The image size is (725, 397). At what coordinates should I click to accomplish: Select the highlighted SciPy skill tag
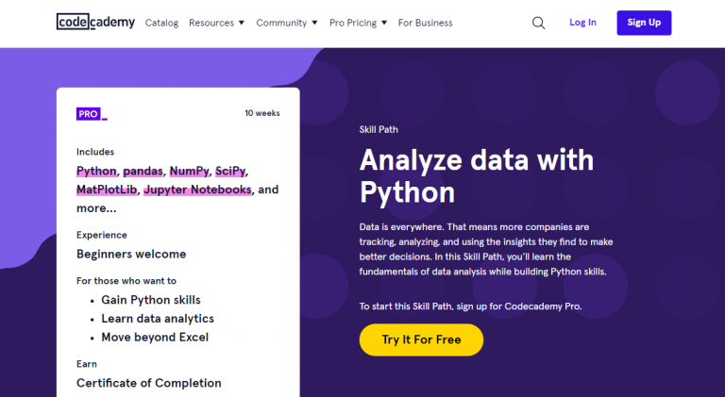pyautogui.click(x=230, y=171)
